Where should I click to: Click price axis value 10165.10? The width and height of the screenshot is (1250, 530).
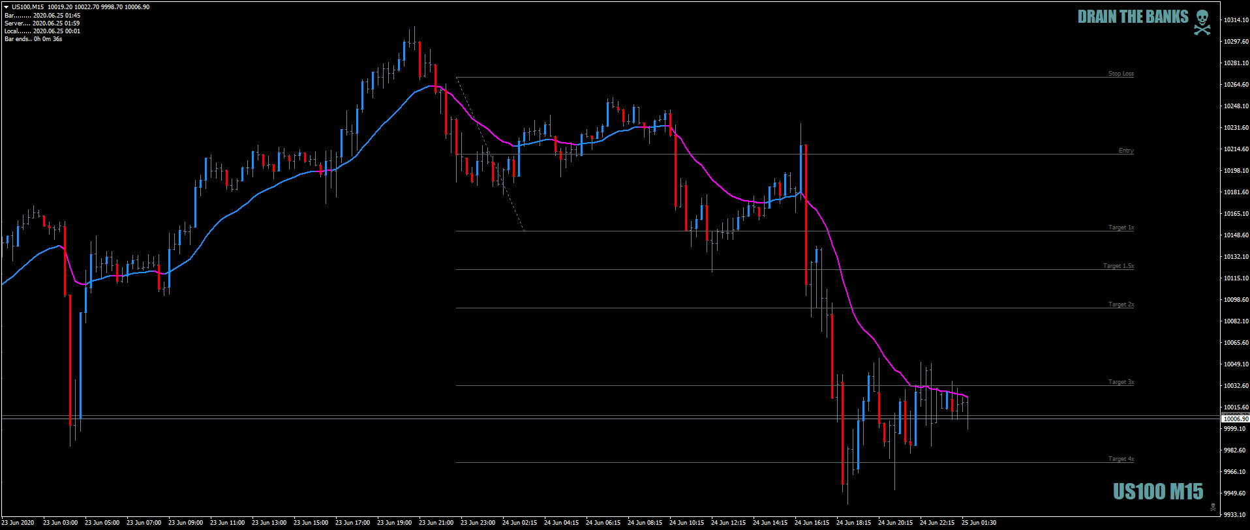point(1236,214)
